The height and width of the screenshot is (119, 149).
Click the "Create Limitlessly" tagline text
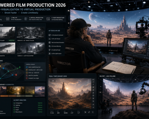tap(29, 13)
